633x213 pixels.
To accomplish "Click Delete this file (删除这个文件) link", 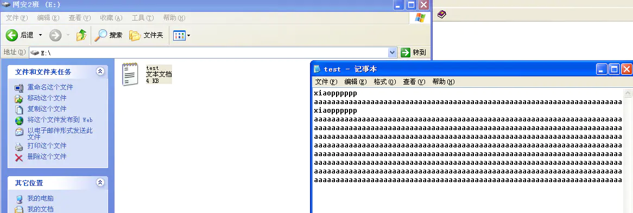I will tap(47, 157).
